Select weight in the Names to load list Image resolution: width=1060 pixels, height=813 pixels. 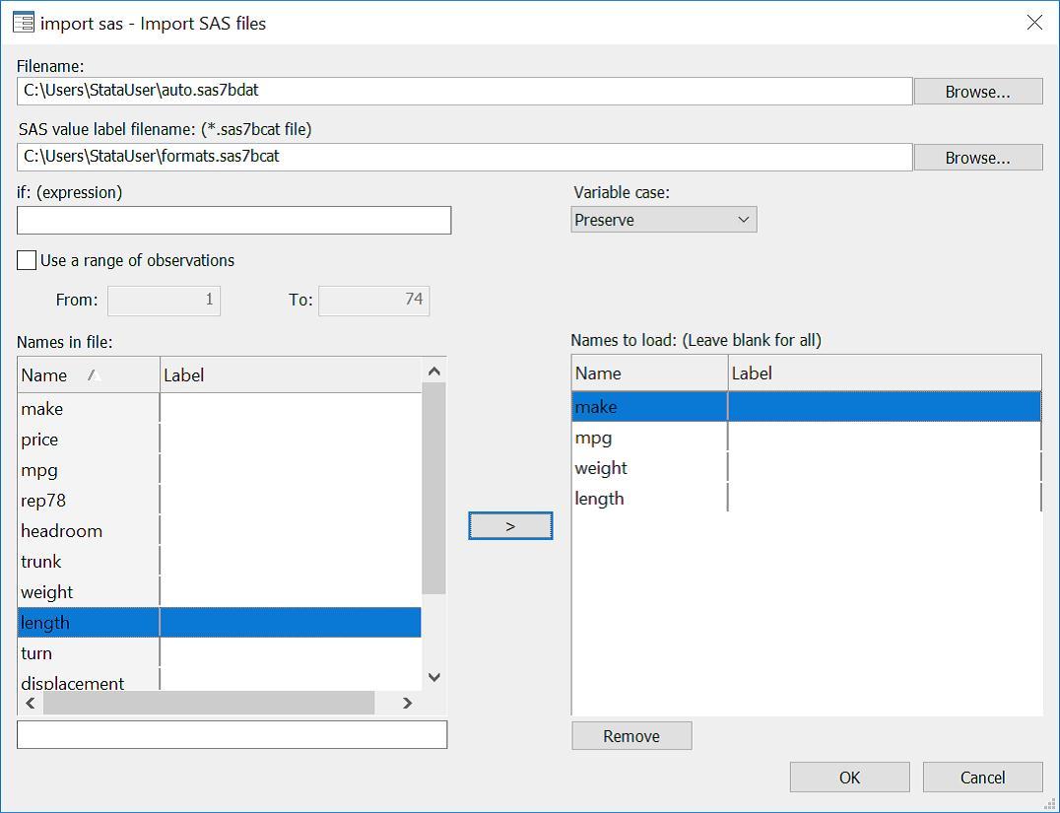[601, 468]
